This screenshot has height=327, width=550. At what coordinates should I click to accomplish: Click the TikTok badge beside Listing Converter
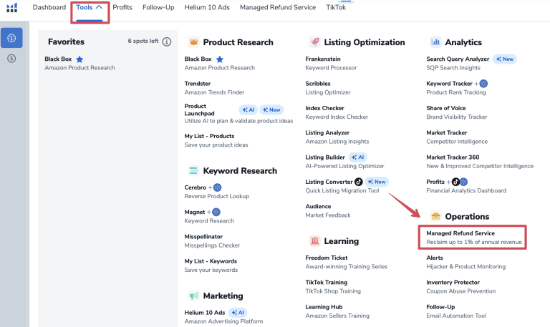point(359,182)
